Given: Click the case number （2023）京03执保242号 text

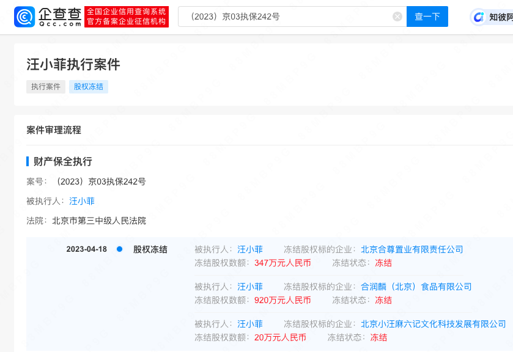Looking at the screenshot, I should tap(100, 182).
